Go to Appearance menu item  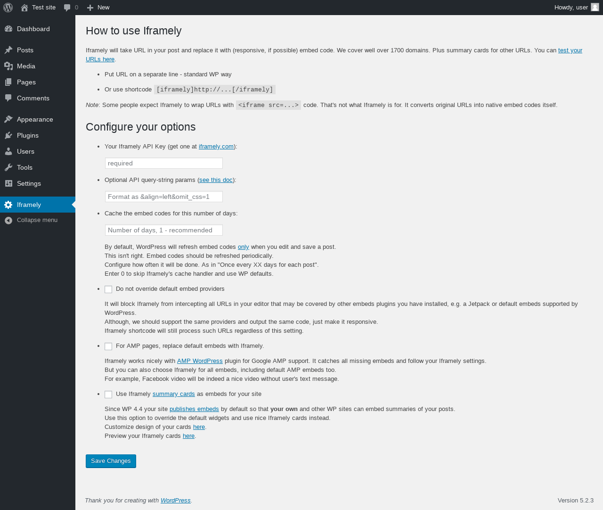pos(35,119)
